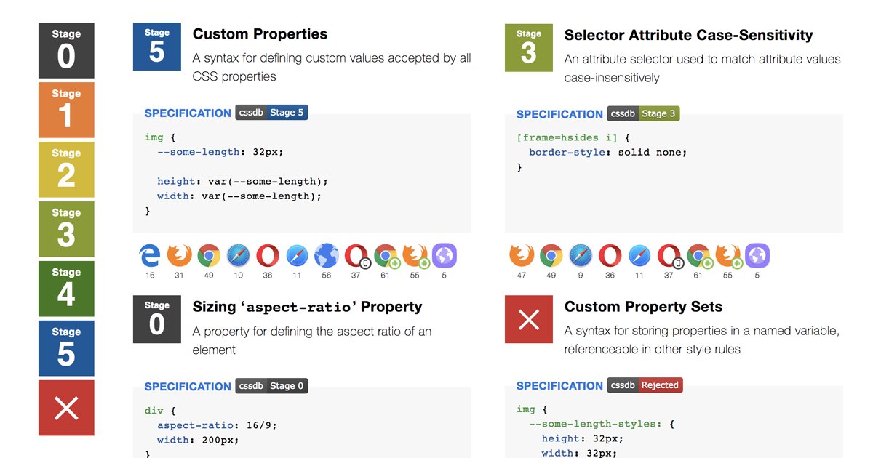The image size is (873, 458).
Task: Open SPECIFICATION link for Custom Properties
Action: [188, 113]
